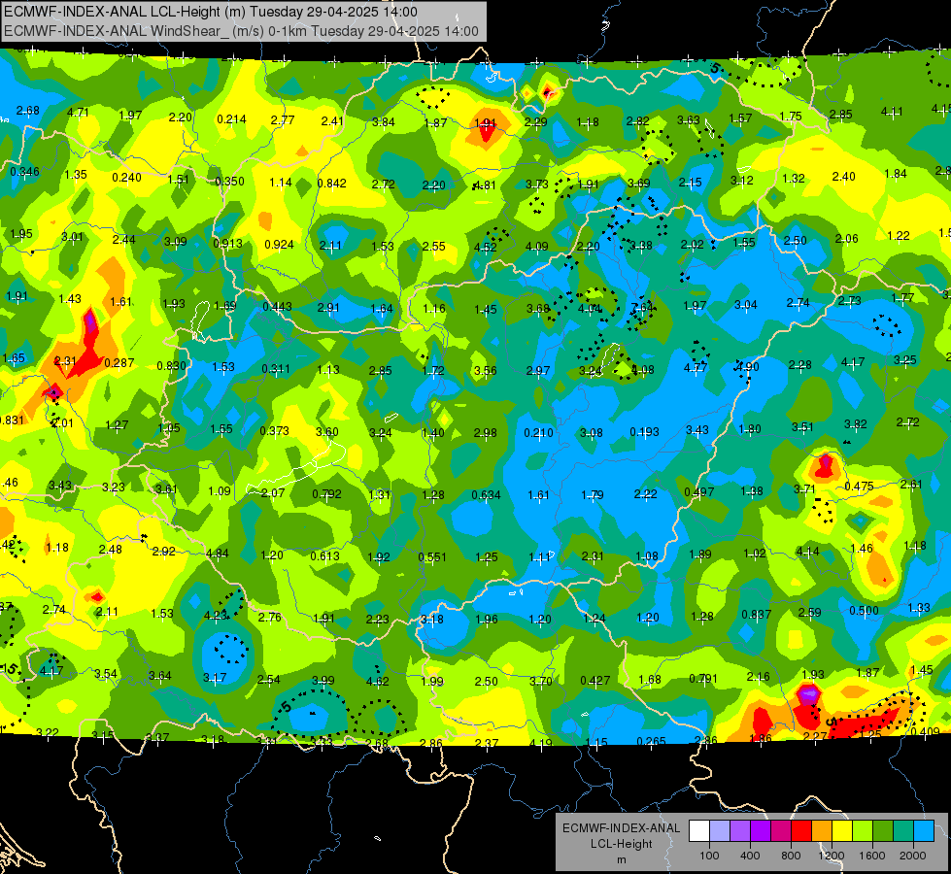Click the grid value 0.837

click(757, 615)
